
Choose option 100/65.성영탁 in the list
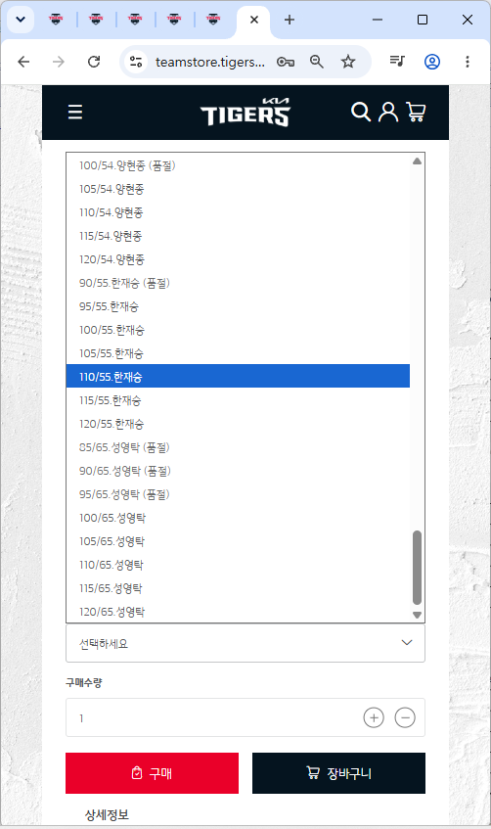pos(238,518)
